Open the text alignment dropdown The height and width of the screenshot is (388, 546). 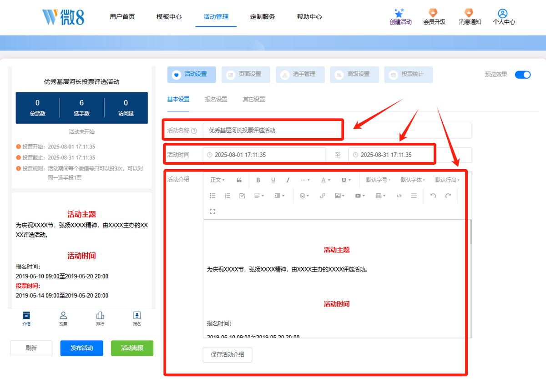click(259, 196)
